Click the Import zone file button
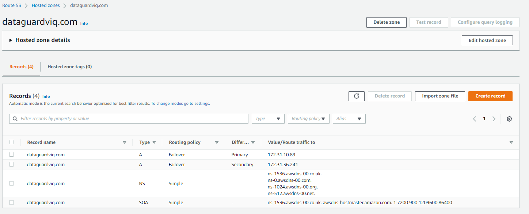This screenshot has height=214, width=529. tap(440, 96)
